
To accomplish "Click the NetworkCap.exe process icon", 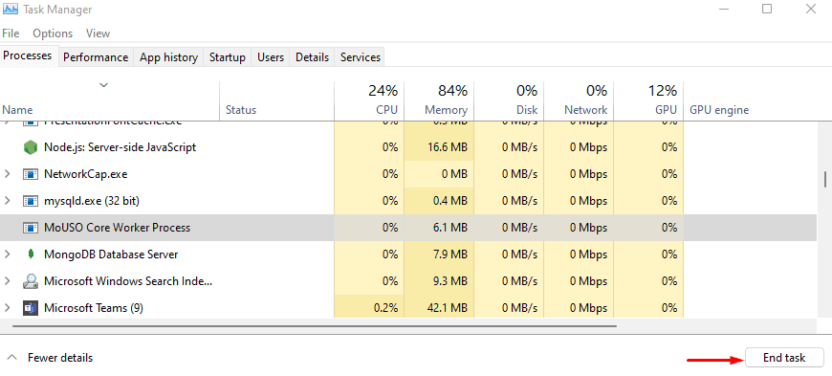I will point(31,174).
